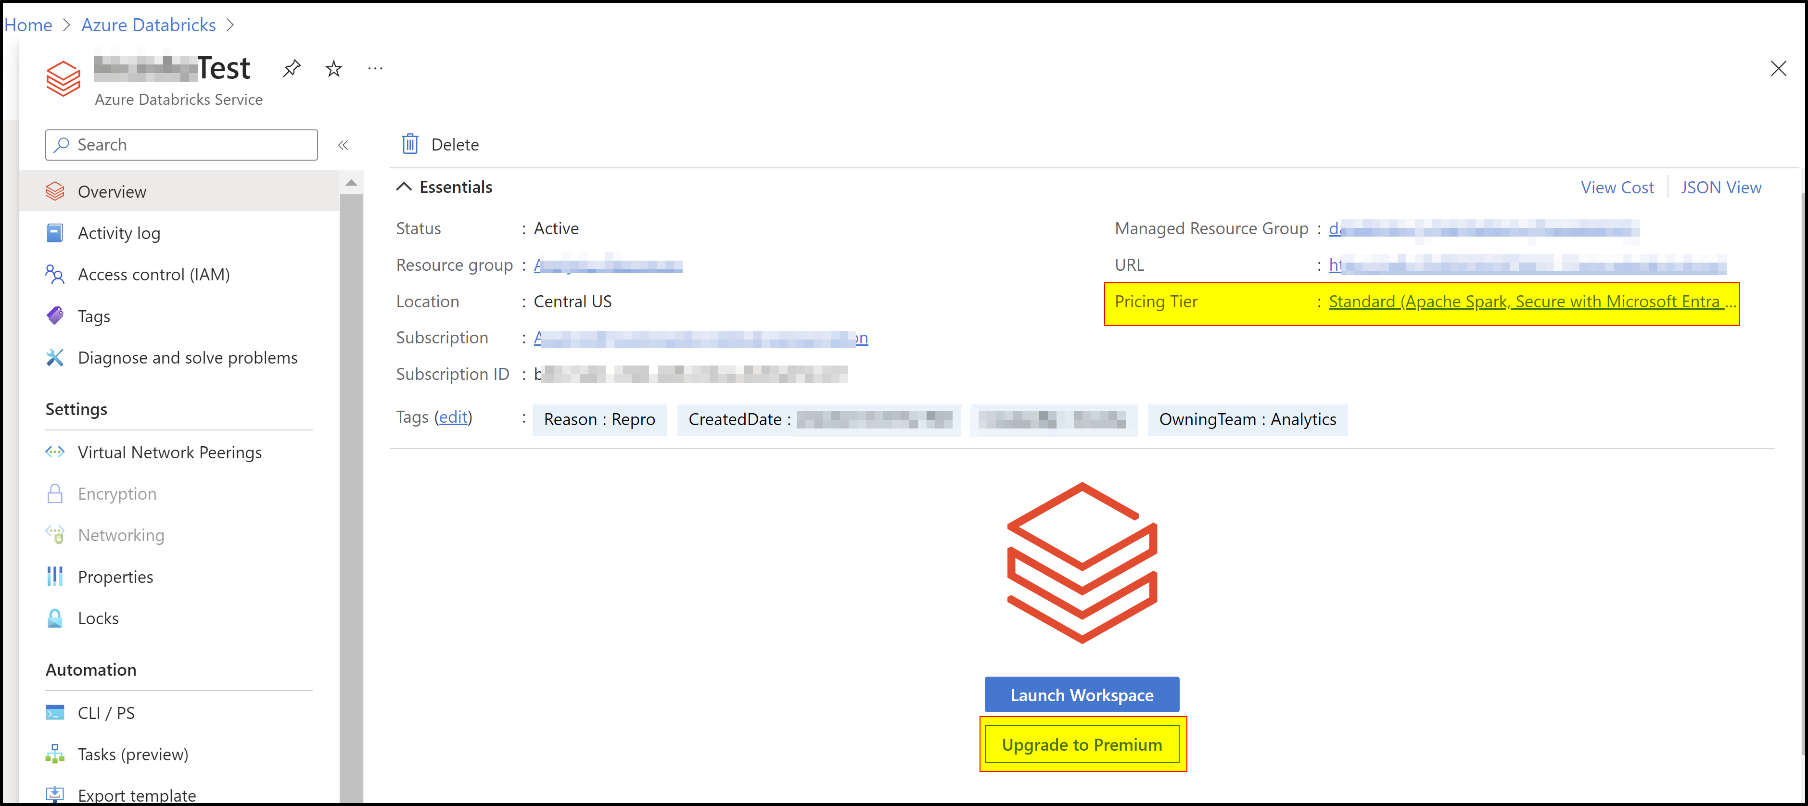Viewport: 1808px width, 806px height.
Task: Open the workspace URL link
Action: tap(1527, 265)
